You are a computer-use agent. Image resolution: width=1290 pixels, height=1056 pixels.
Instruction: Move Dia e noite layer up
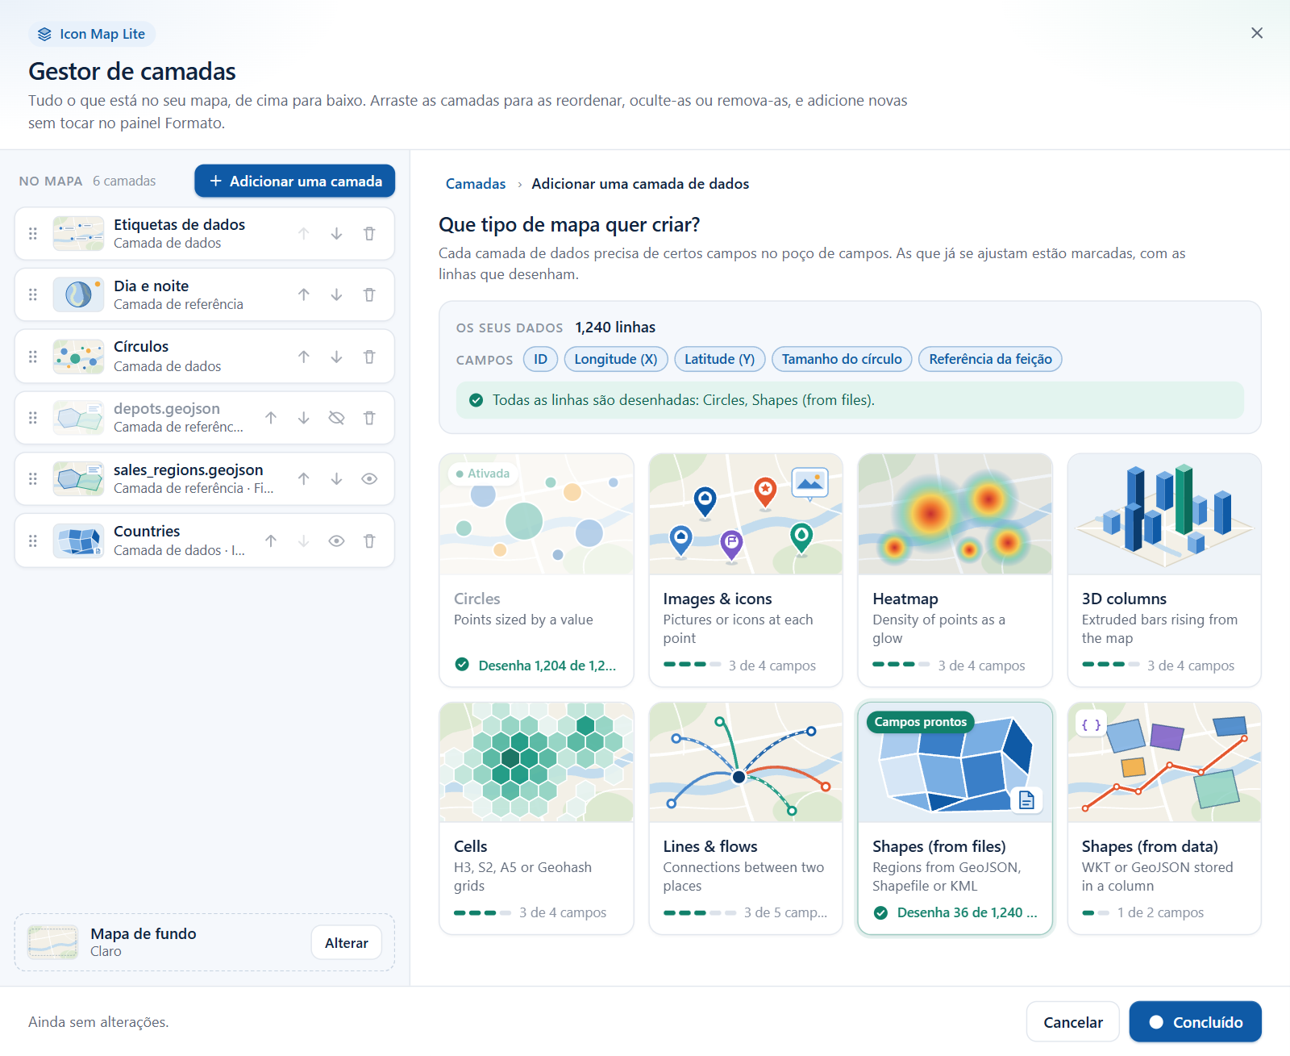pyautogui.click(x=304, y=295)
